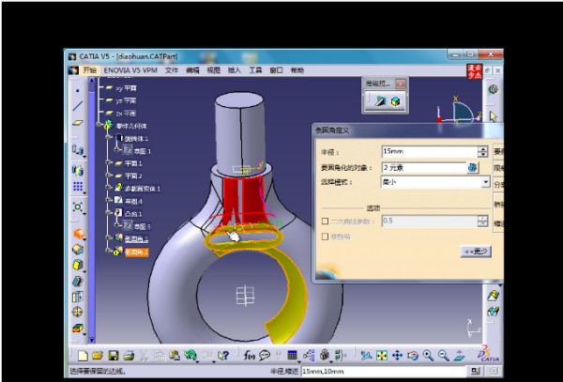Open the 编辑 menu

point(192,70)
